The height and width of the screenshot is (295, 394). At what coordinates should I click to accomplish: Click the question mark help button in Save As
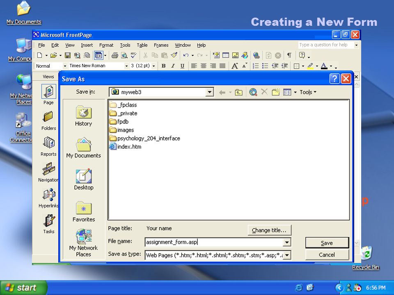point(334,79)
